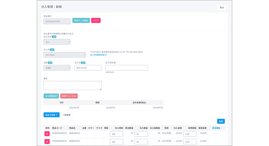Click the 税額 value 15,000 円
The width and height of the screenshot is (269, 146).
110,107
